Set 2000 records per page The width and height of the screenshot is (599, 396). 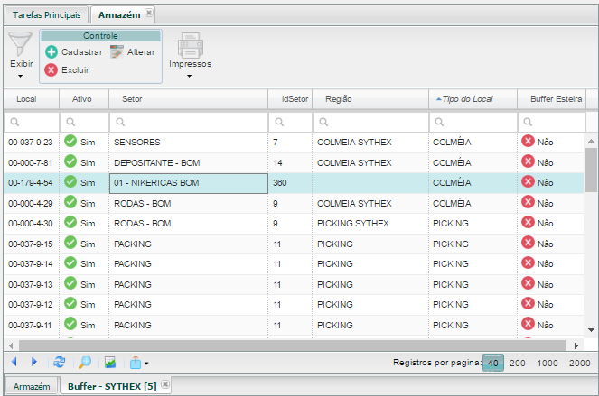579,363
